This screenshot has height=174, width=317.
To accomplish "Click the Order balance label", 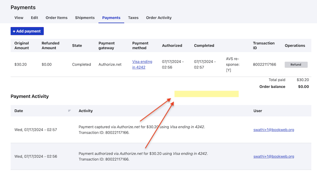I will pyautogui.click(x=272, y=87).
